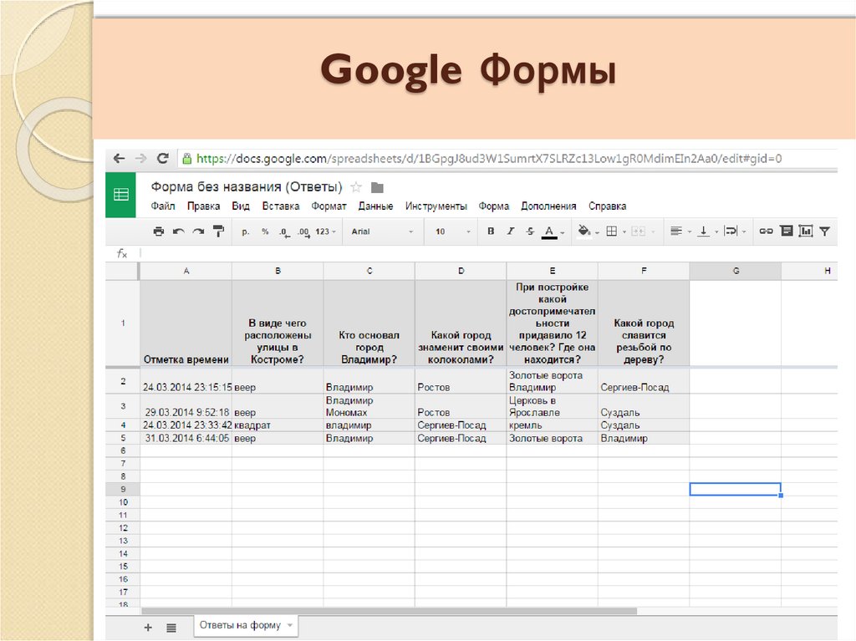The image size is (856, 641).
Task: Click cell 'Церковь в Ярославле'
Action: 552,406
